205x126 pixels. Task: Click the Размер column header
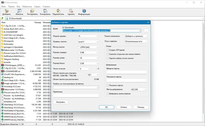coord(38,22)
